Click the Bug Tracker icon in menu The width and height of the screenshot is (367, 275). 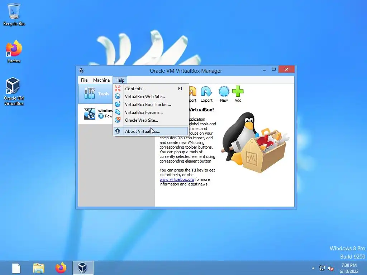pos(118,104)
